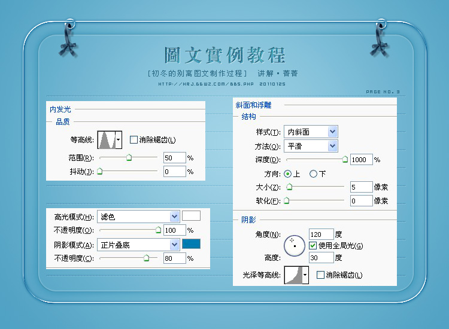
Task: Adjust the 深度 slider handle
Action: click(x=345, y=159)
